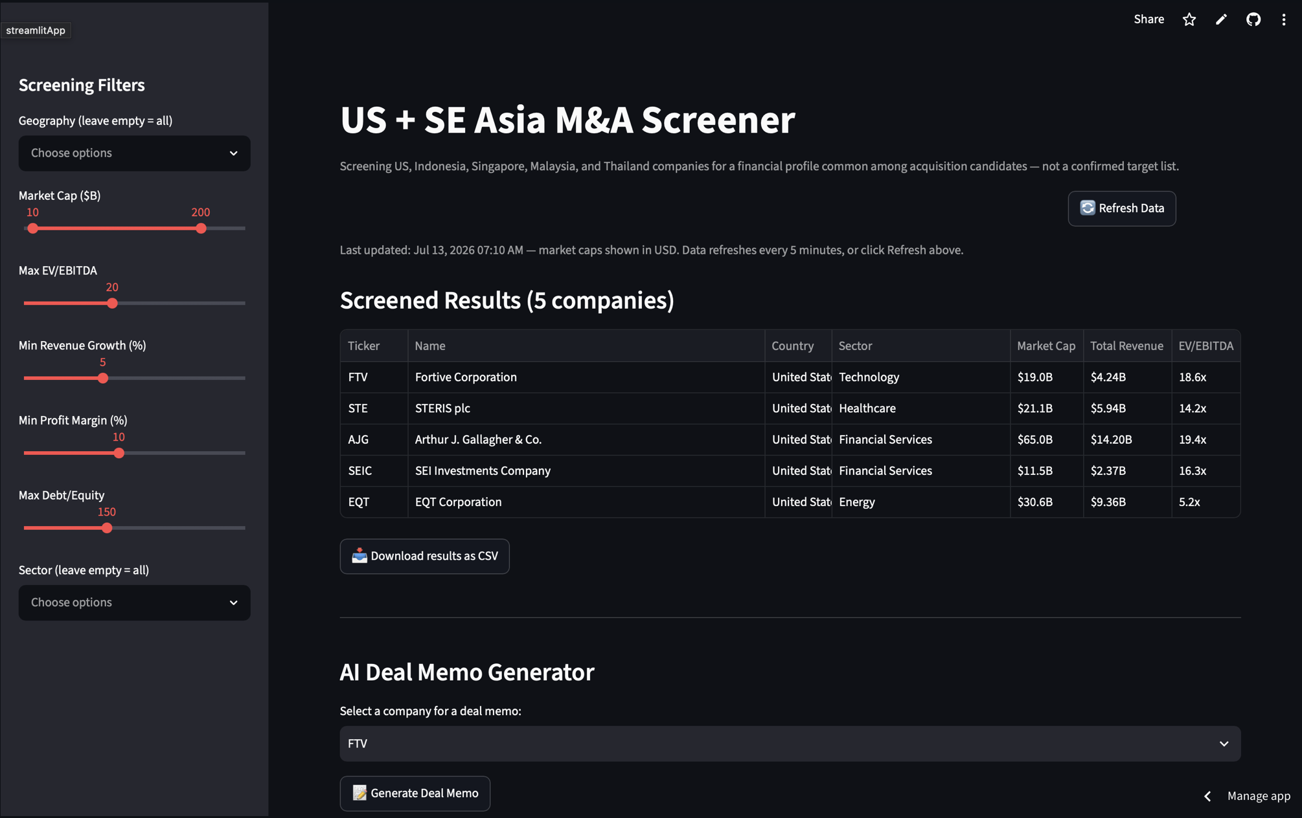Click the Screened Results heading
Image resolution: width=1302 pixels, height=818 pixels.
(x=507, y=300)
